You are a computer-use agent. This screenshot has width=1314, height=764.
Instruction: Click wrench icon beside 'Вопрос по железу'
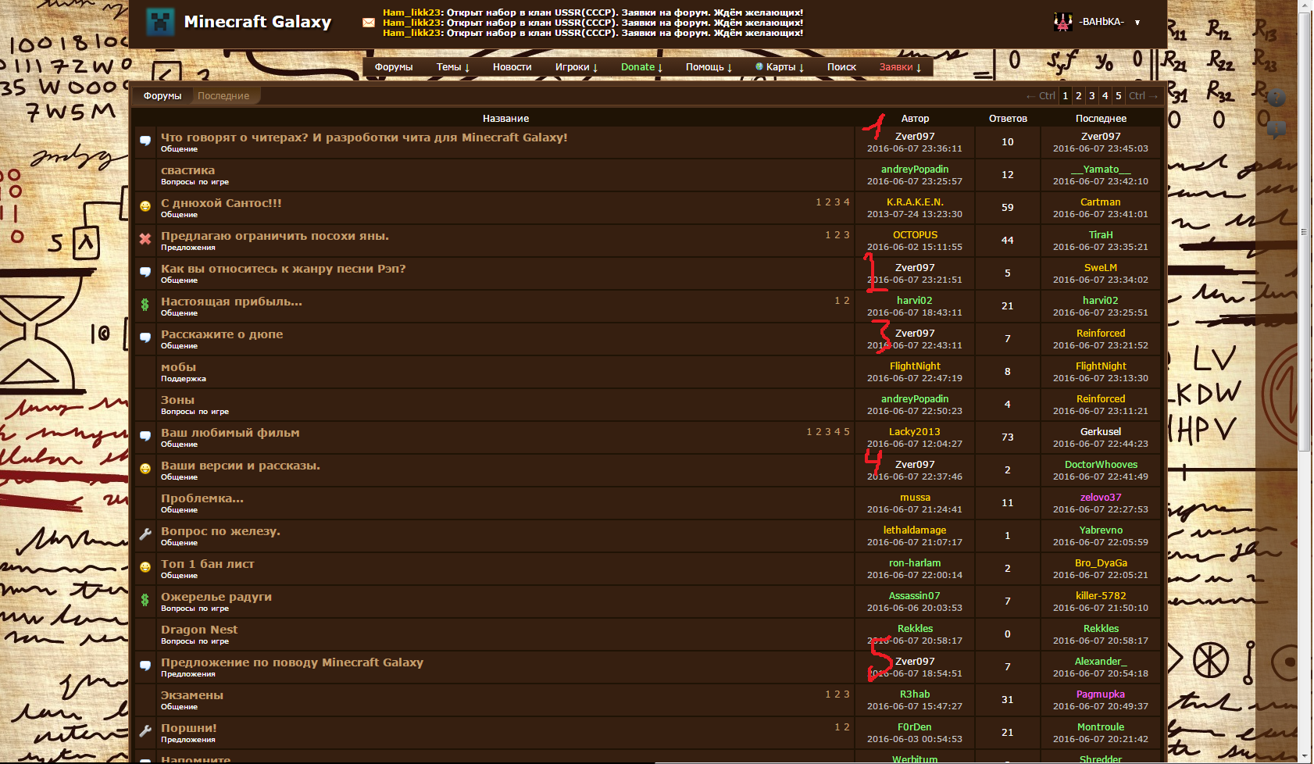145,535
